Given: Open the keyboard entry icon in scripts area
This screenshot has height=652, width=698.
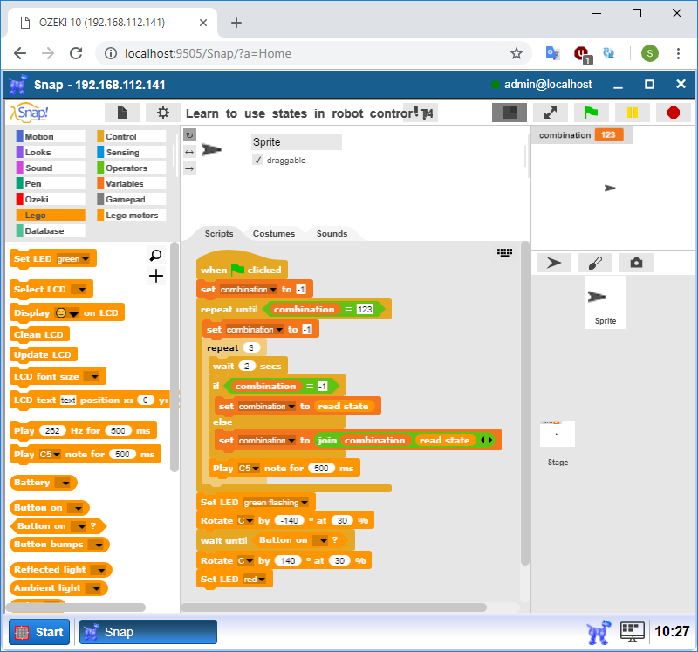Looking at the screenshot, I should click(504, 253).
